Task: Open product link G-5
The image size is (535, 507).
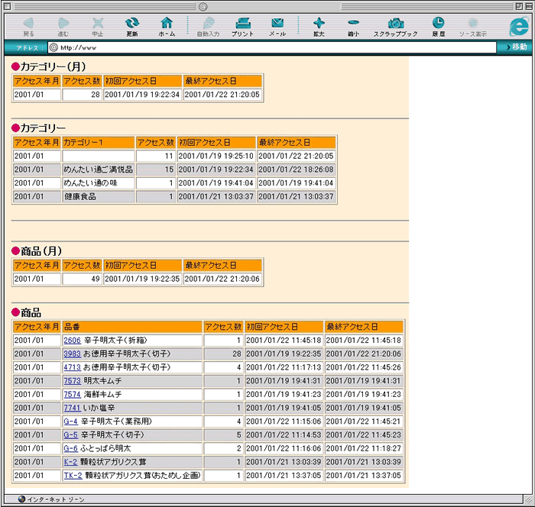Action: pyautogui.click(x=70, y=435)
